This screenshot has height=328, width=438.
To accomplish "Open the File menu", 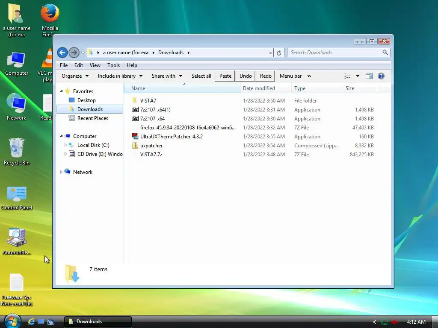I will (64, 65).
